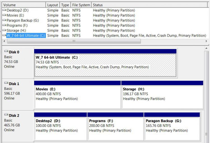Click the drive icon beside Storage (H:) in list
Viewport: 210px width, 143px height.
(4, 30)
